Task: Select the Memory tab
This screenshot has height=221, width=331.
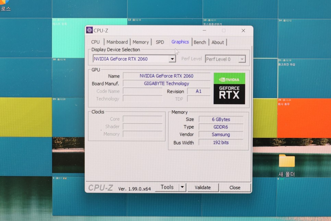Action: tap(140, 42)
